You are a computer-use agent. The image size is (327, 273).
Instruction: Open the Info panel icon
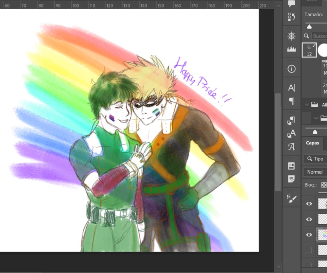pyautogui.click(x=291, y=69)
